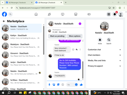Open Sticky Notes from taskbar
Screen dimensions: 127x95
tap(25, 93)
